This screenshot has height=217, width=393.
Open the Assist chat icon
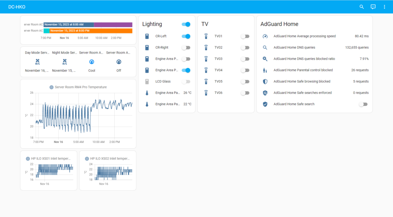click(373, 7)
